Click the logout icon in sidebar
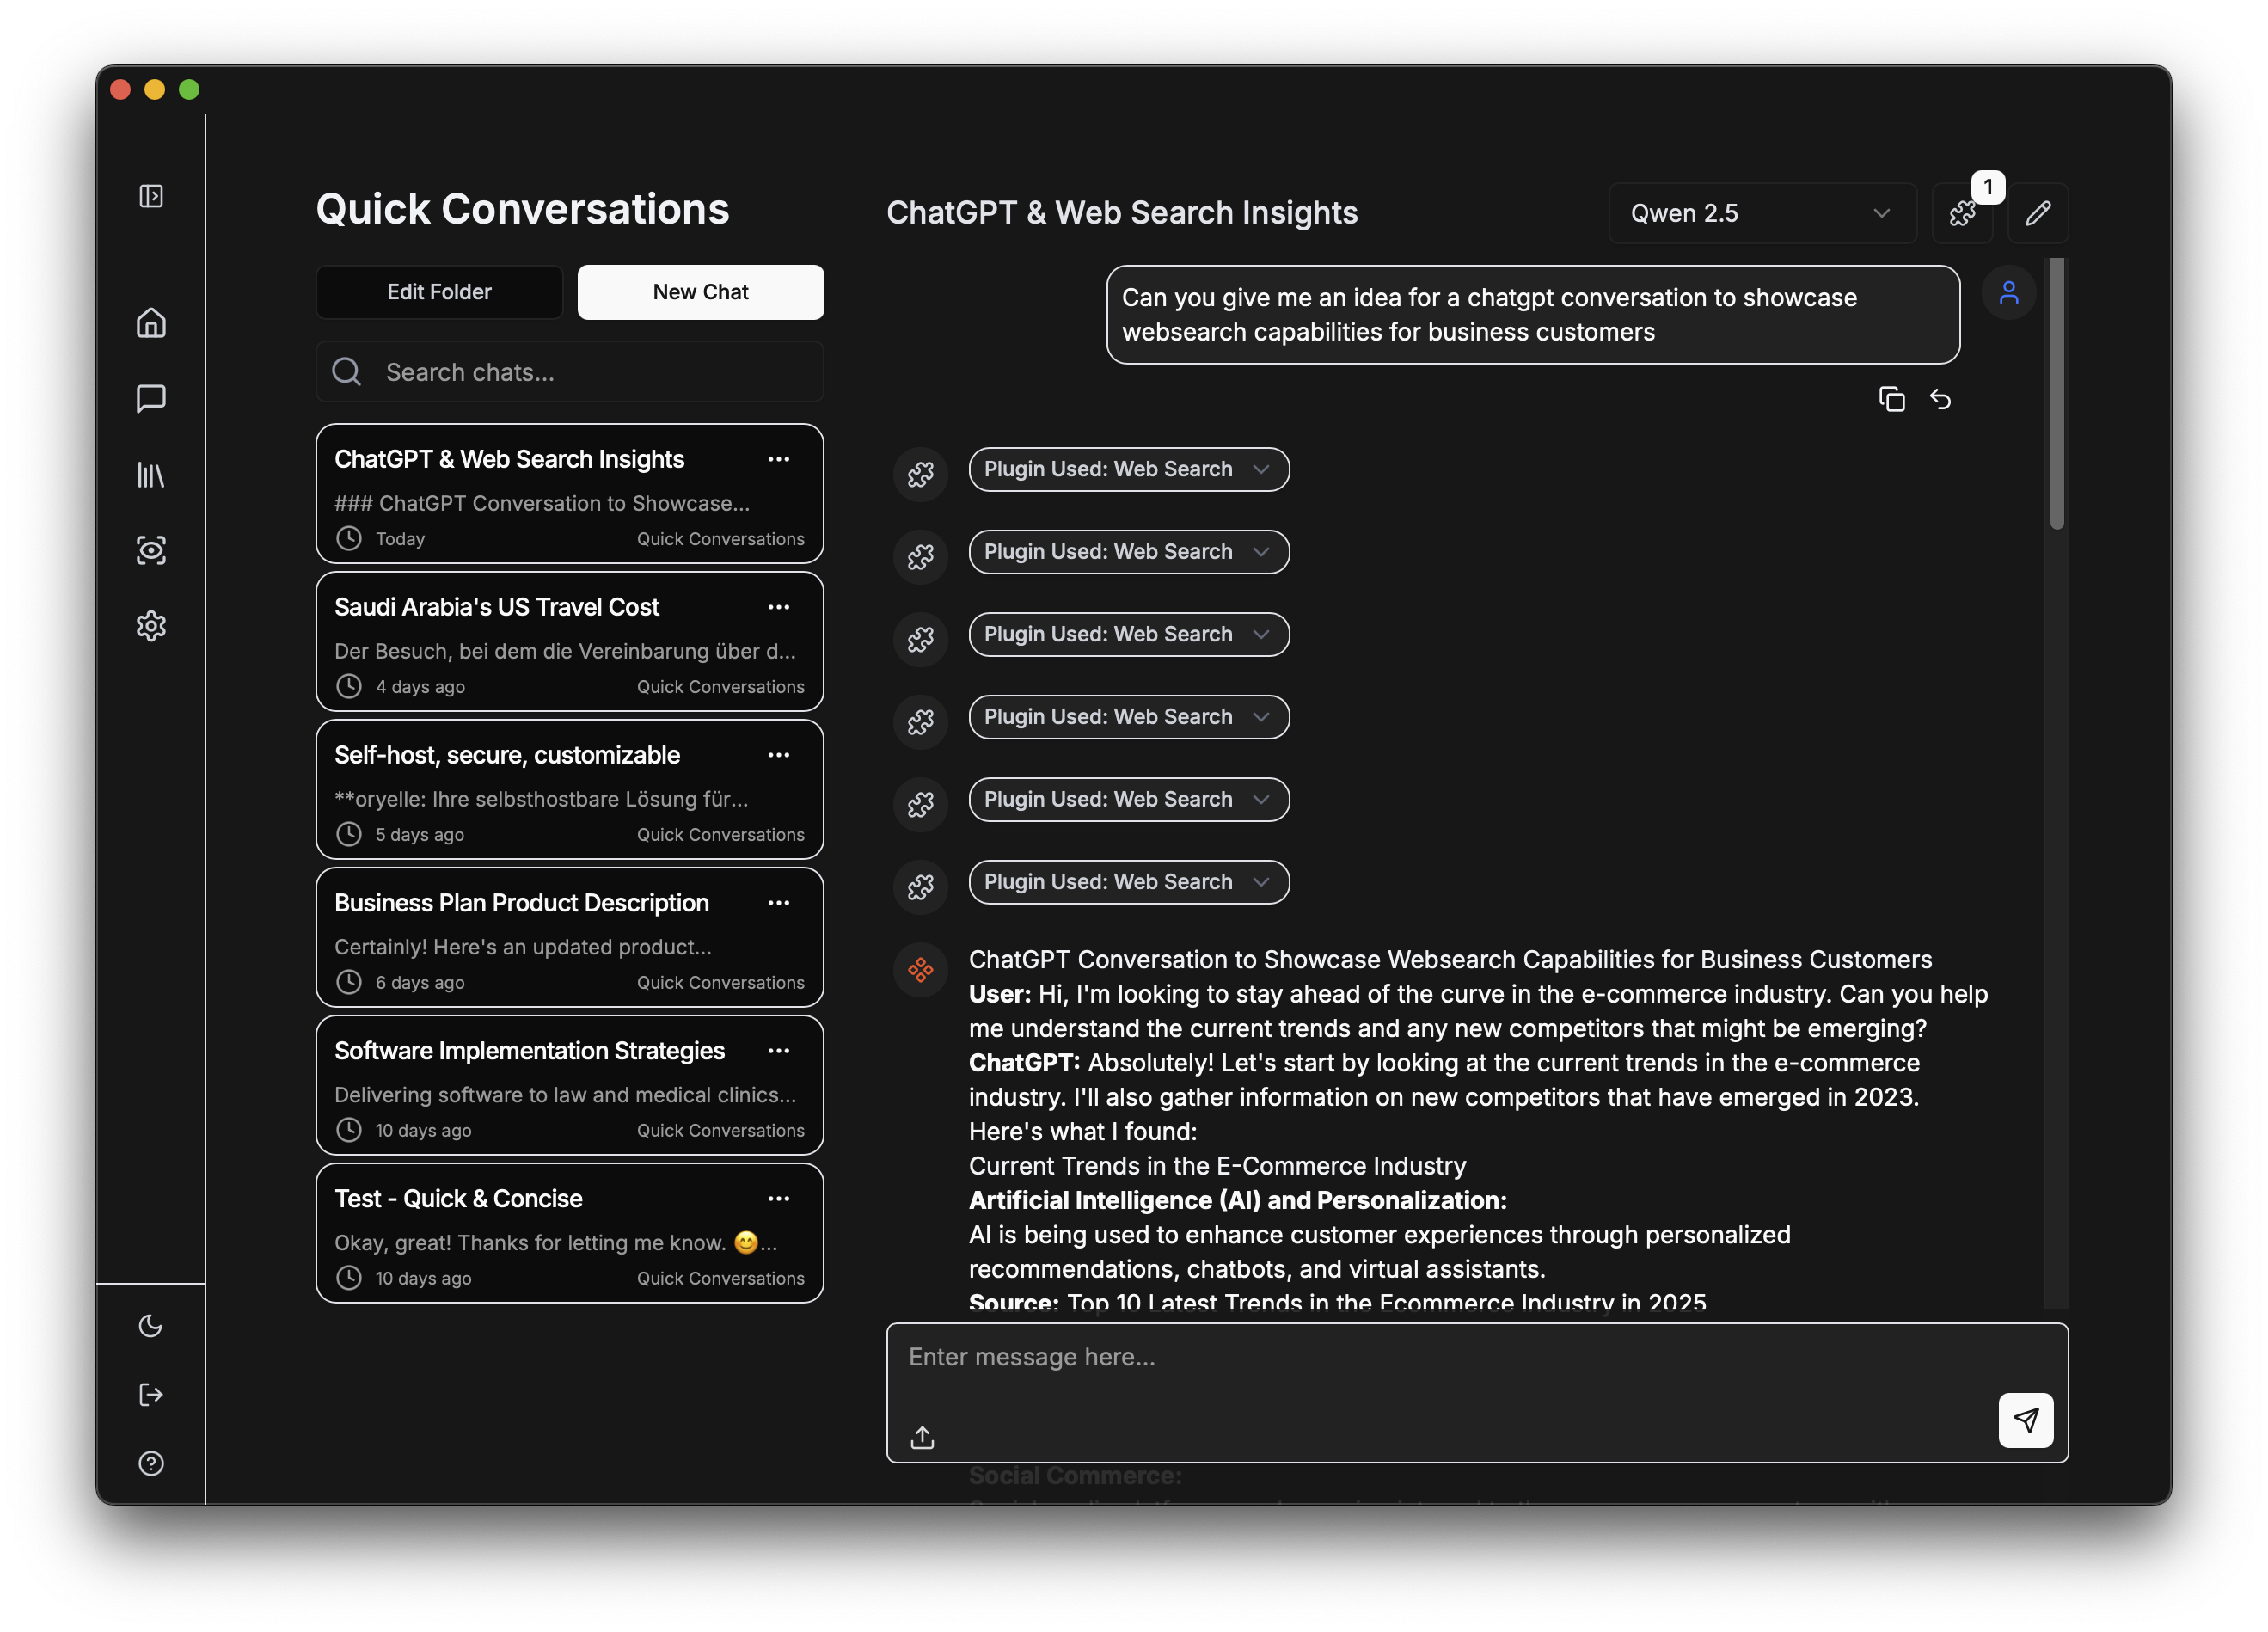The width and height of the screenshot is (2268, 1632). click(151, 1395)
